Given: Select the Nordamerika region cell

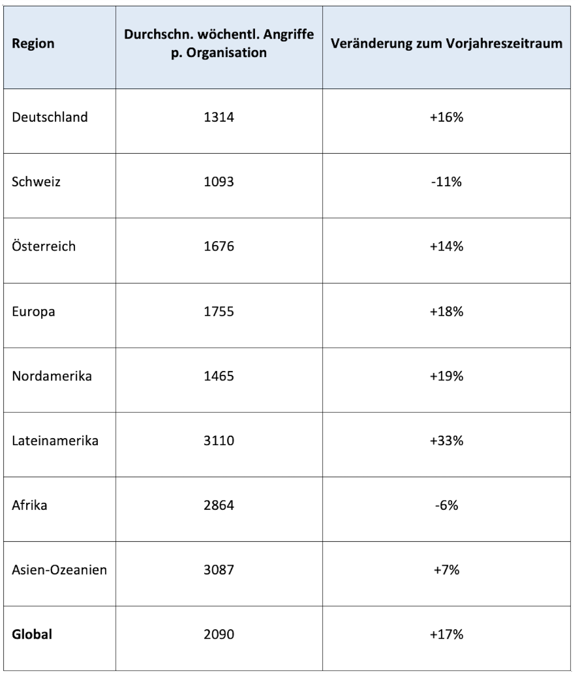Looking at the screenshot, I should pos(52,376).
